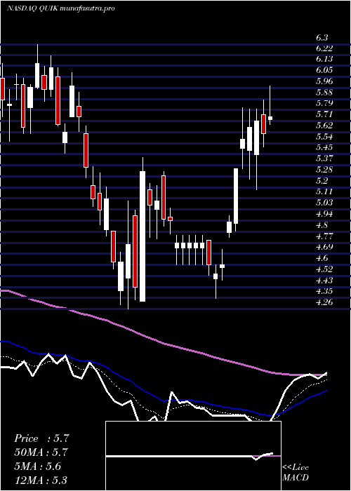Image resolution: width=351 pixels, height=491 pixels.
Task: Click the 5.96 price axis label
Action: pyautogui.click(x=324, y=81)
